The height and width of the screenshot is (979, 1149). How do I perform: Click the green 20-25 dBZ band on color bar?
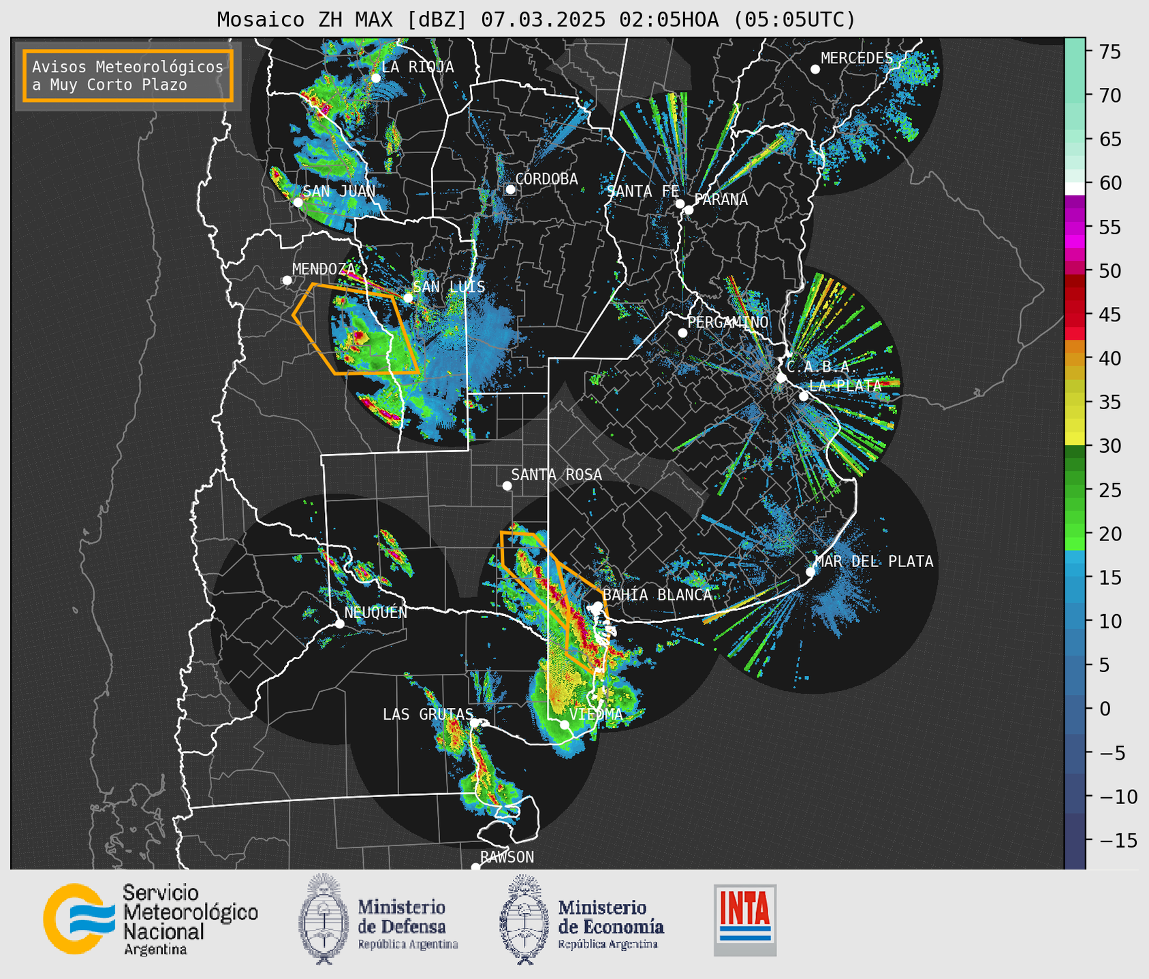click(1075, 511)
